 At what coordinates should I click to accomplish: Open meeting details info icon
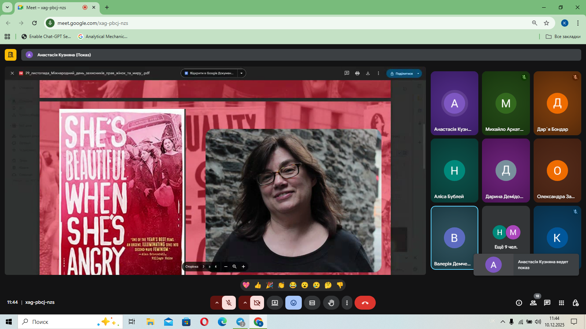tap(519, 303)
